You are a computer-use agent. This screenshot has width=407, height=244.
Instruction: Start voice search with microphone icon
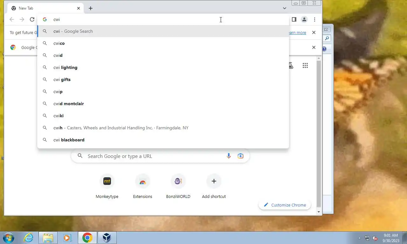(229, 156)
